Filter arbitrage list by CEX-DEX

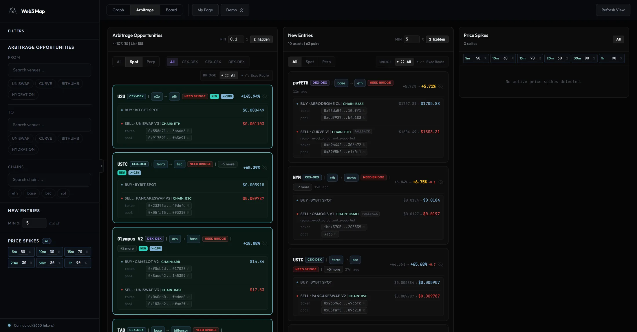190,62
